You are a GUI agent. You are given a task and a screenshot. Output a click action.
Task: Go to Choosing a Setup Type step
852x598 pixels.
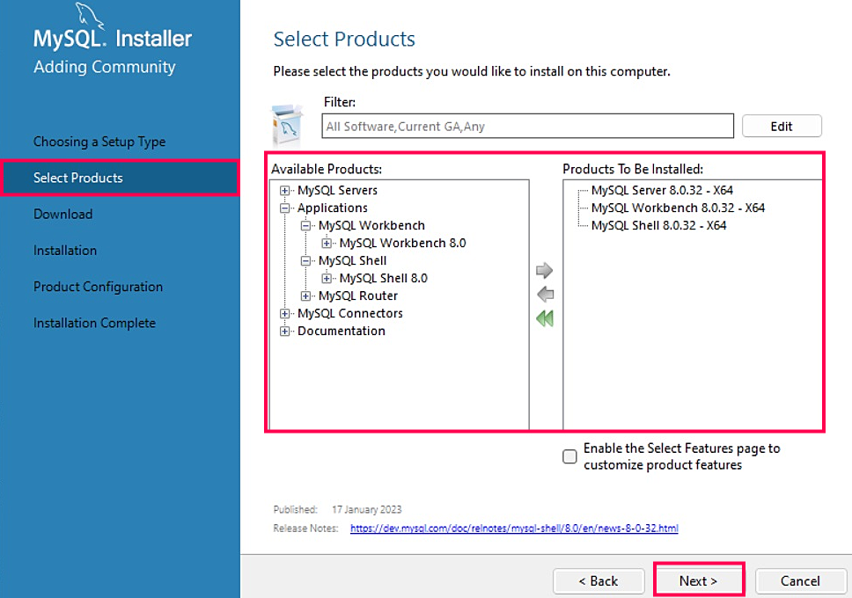99,142
